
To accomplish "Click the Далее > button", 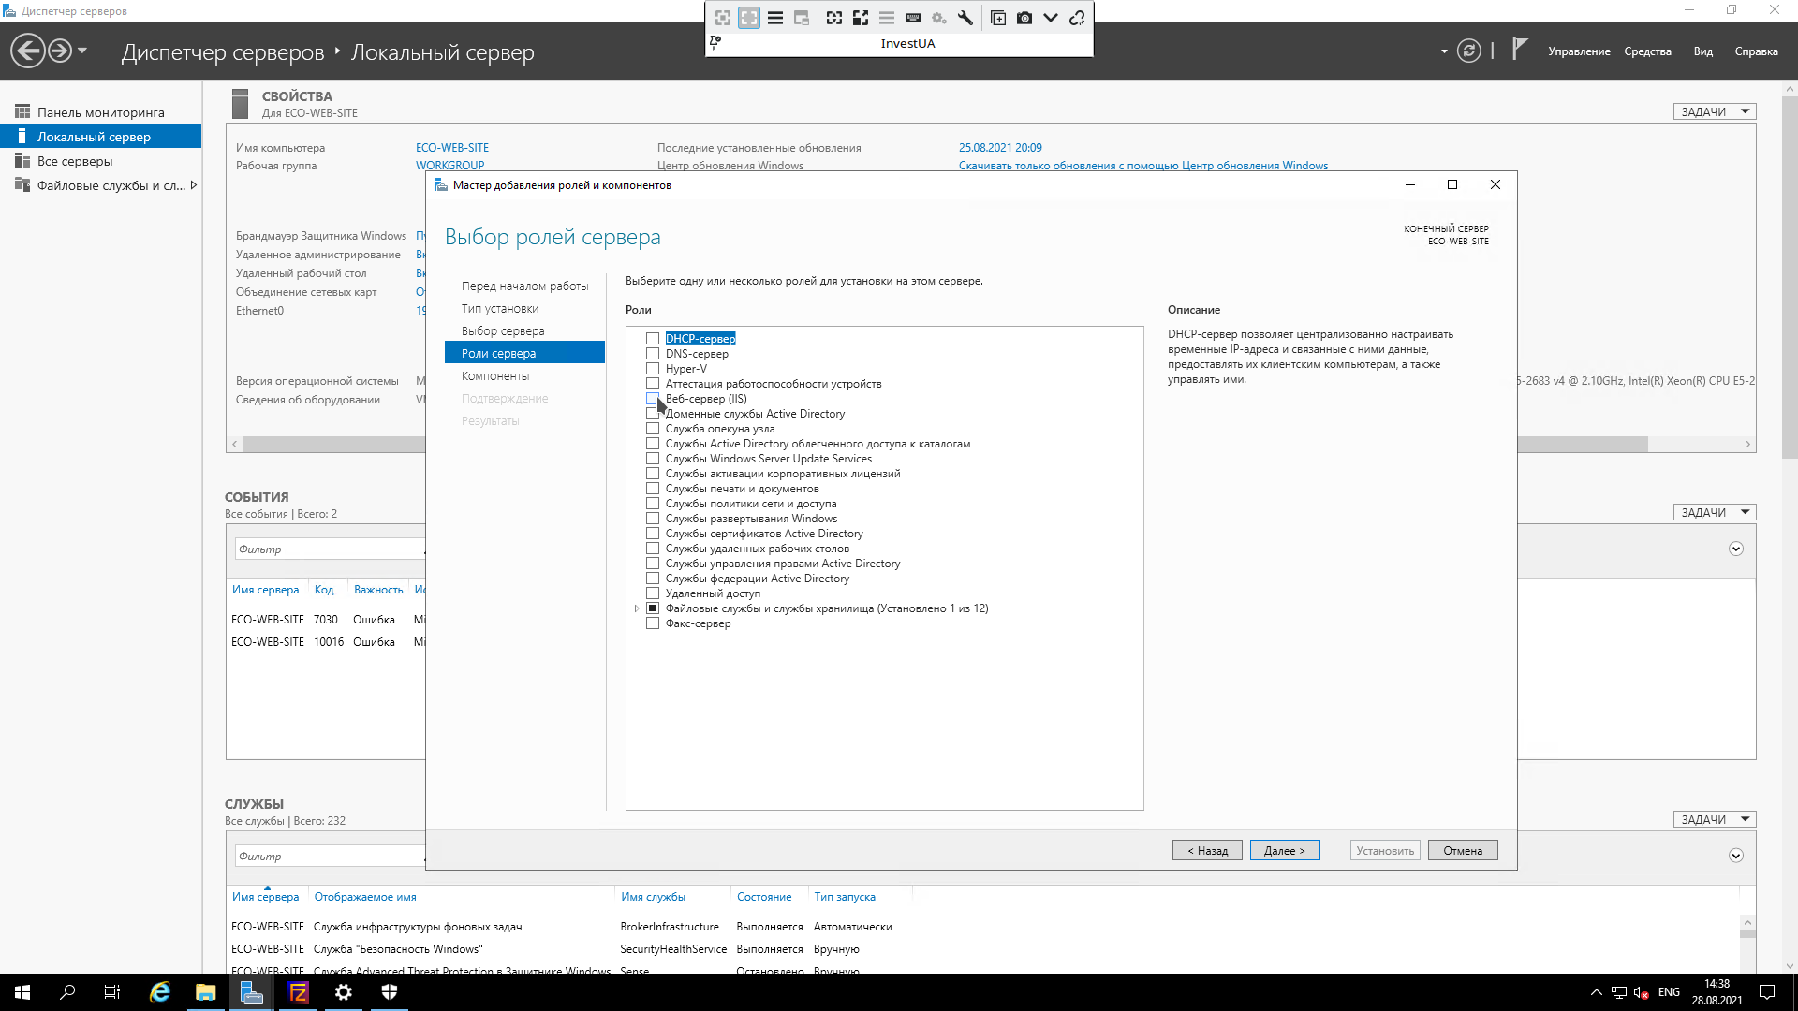I will tap(1284, 850).
